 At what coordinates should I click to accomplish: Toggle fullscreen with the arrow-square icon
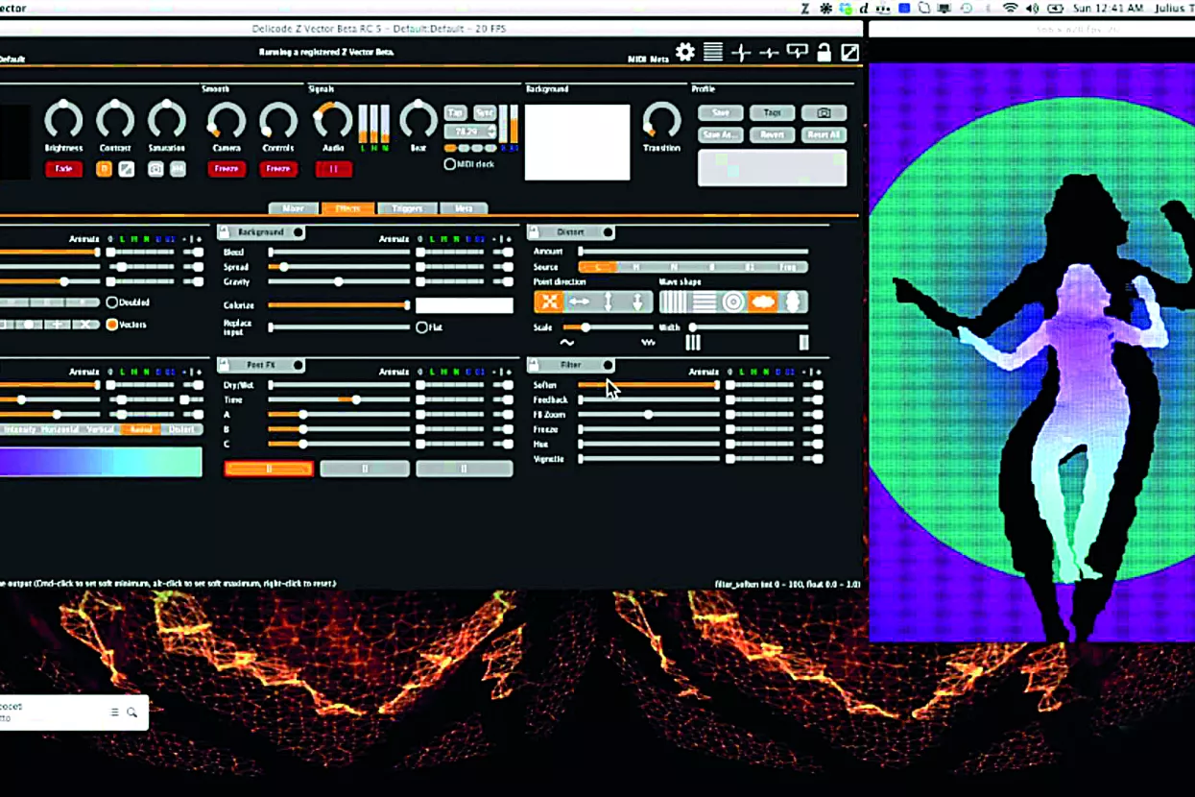click(x=850, y=53)
